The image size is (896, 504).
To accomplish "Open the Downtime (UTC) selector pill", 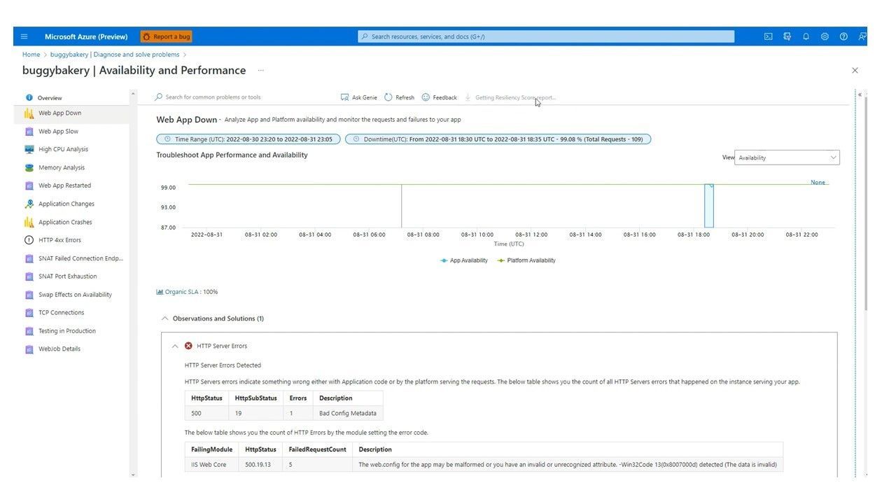I will point(498,139).
